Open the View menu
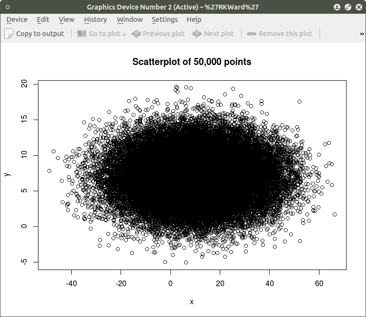The image size is (366, 317). [x=66, y=19]
